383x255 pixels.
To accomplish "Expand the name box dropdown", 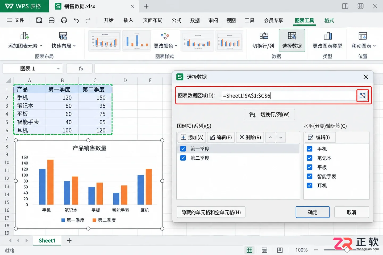I will (x=58, y=69).
